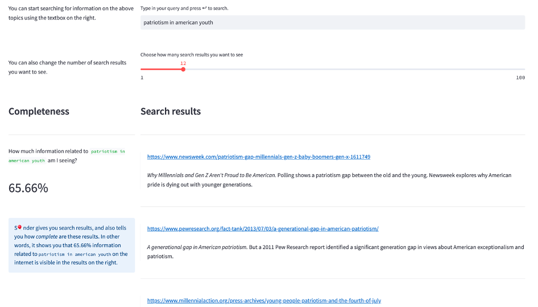The height and width of the screenshot is (307, 538).
Task: Click the slider minimum label 1
Action: pyautogui.click(x=142, y=78)
